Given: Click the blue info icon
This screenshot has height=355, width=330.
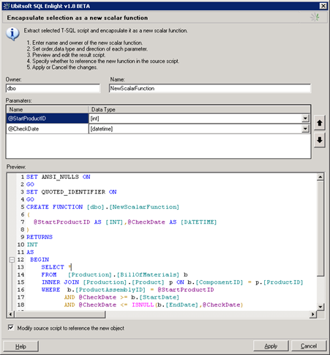Looking at the screenshot, I should pos(12,34).
